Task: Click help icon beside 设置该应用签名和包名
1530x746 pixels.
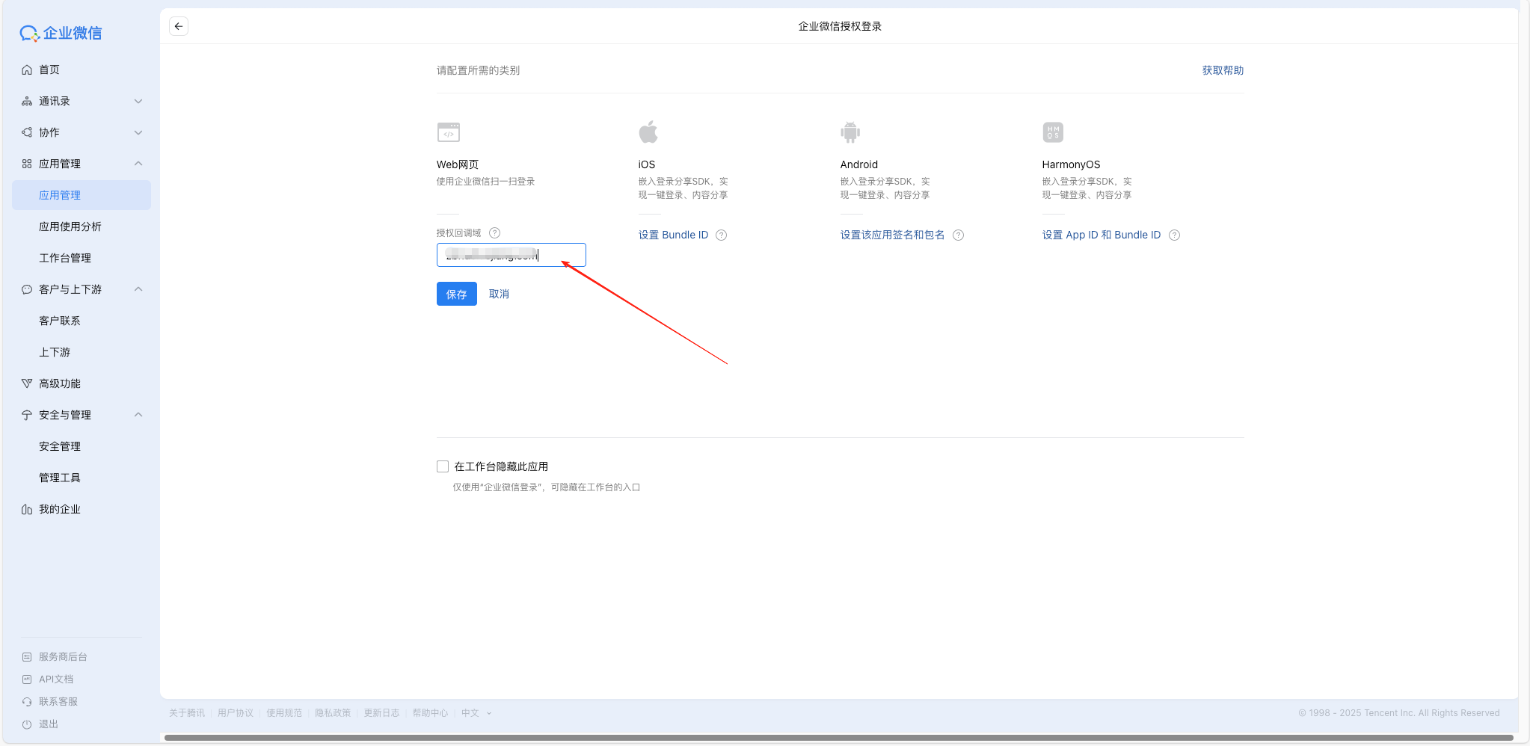Action: pyautogui.click(x=958, y=235)
